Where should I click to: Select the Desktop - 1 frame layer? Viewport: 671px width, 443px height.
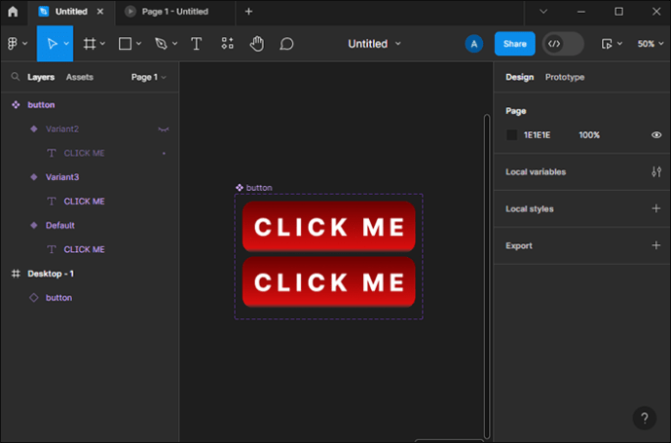pyautogui.click(x=90, y=274)
